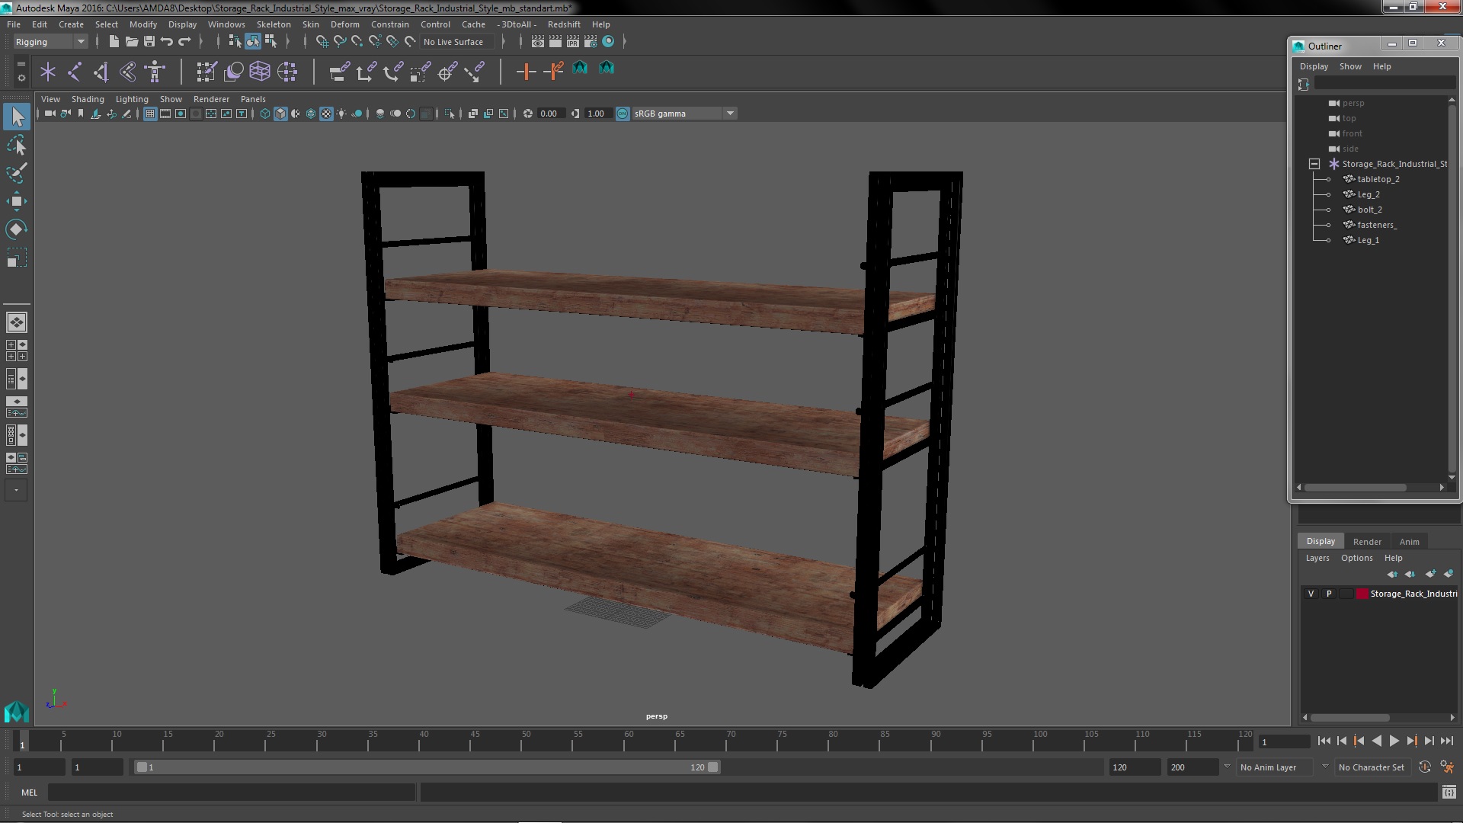
Task: Create a new scene icon
Action: pos(114,42)
